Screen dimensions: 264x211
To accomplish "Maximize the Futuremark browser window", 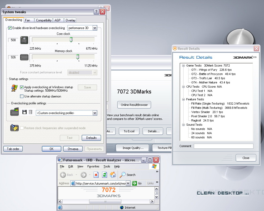I will tap(150, 160).
